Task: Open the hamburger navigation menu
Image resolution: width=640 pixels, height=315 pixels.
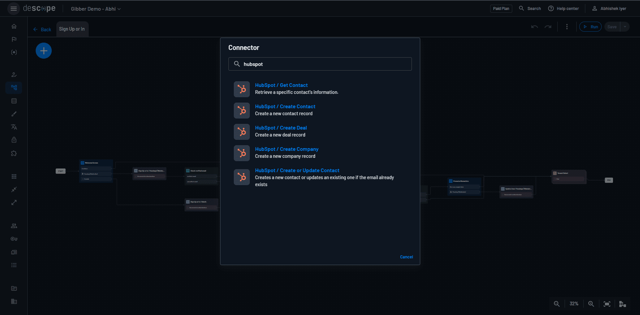Action: click(14, 9)
